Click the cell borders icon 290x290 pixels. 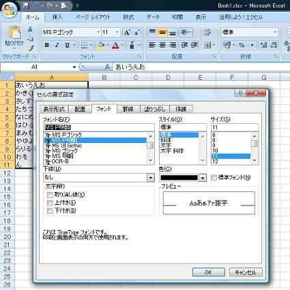pyautogui.click(x=84, y=46)
